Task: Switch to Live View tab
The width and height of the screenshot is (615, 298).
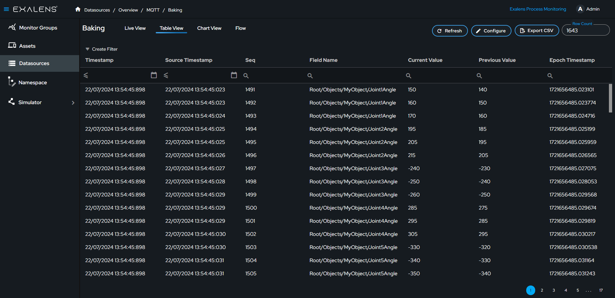Action: 135,28
